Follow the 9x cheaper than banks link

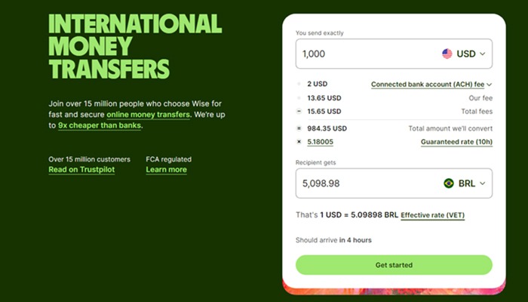[100, 125]
